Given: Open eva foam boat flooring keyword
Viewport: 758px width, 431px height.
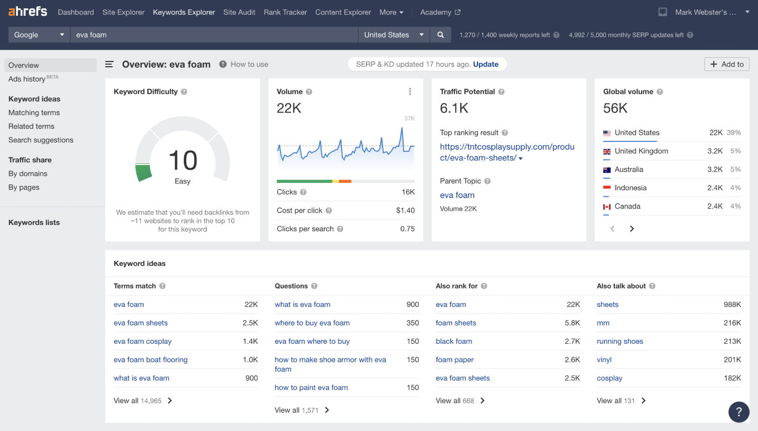Looking at the screenshot, I should (151, 360).
